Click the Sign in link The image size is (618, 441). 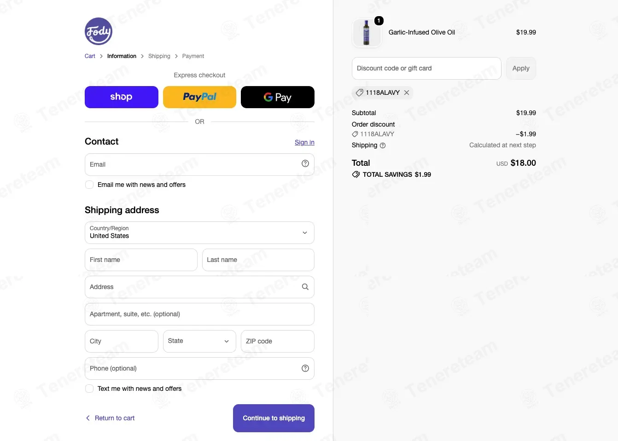(304, 142)
